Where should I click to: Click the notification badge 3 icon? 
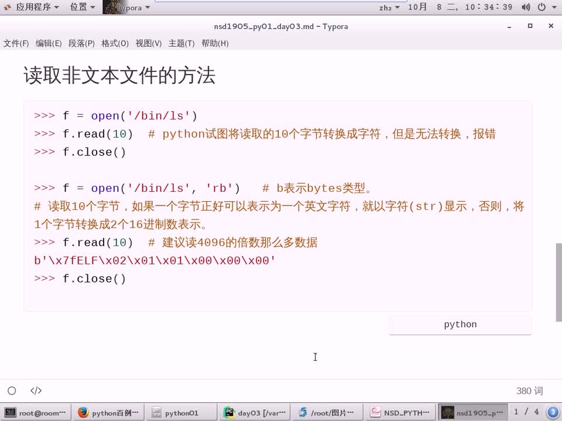[553, 412]
